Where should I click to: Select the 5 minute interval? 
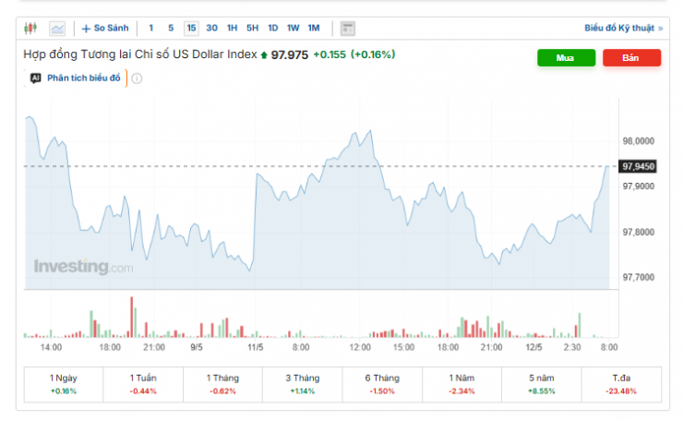(171, 29)
